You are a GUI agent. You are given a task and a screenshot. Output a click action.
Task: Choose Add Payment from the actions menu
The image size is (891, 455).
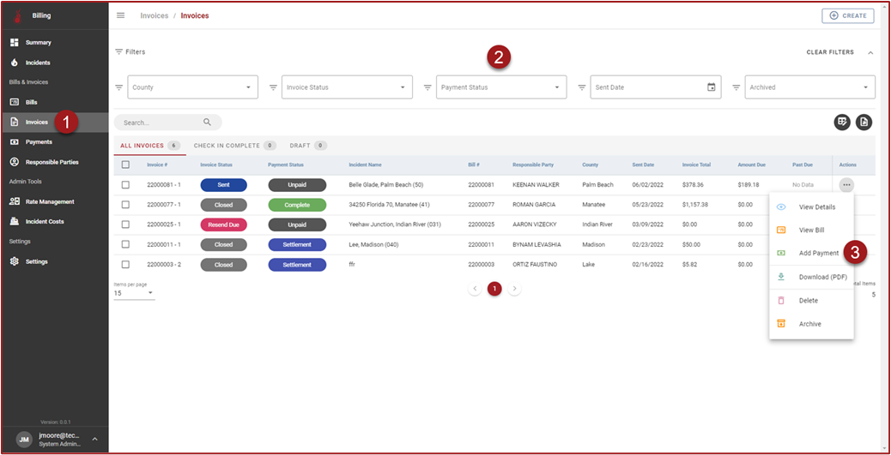point(818,254)
